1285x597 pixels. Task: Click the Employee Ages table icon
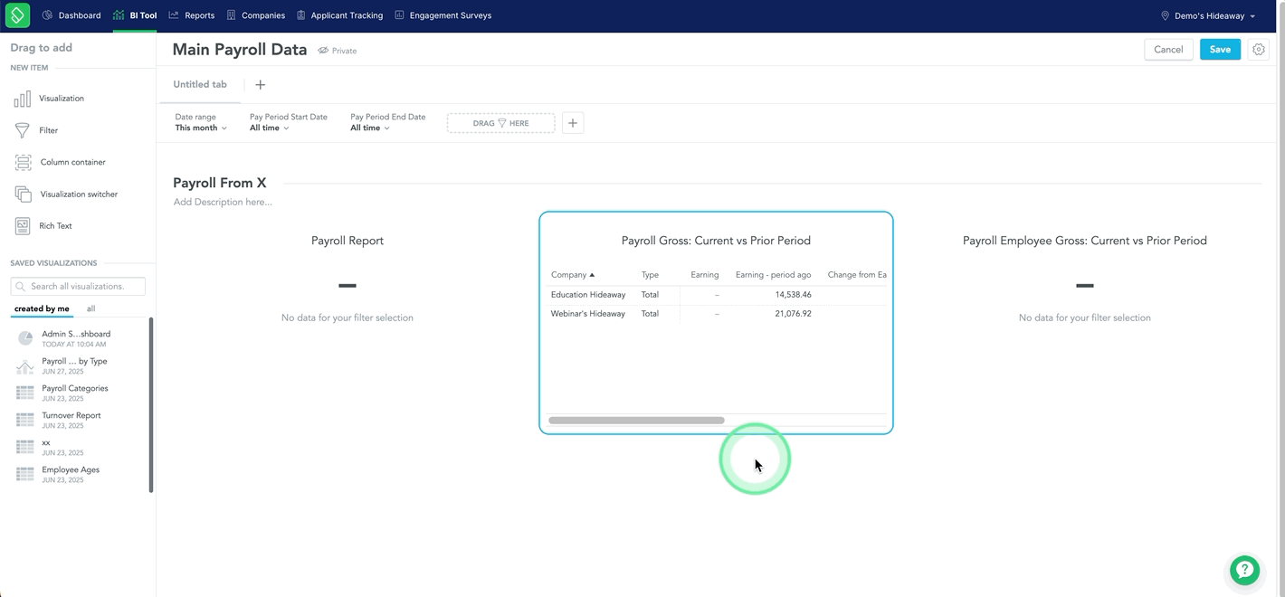(25, 474)
